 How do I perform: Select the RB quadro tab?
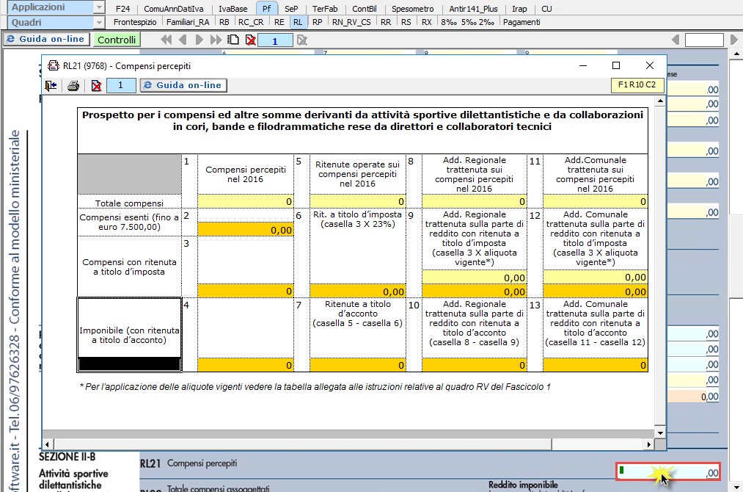(x=224, y=22)
